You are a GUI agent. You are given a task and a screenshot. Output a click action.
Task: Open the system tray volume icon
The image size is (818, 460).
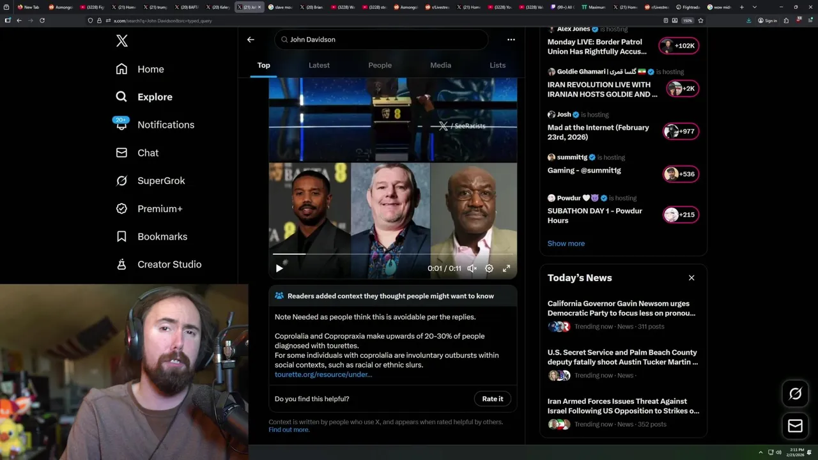tap(778, 452)
